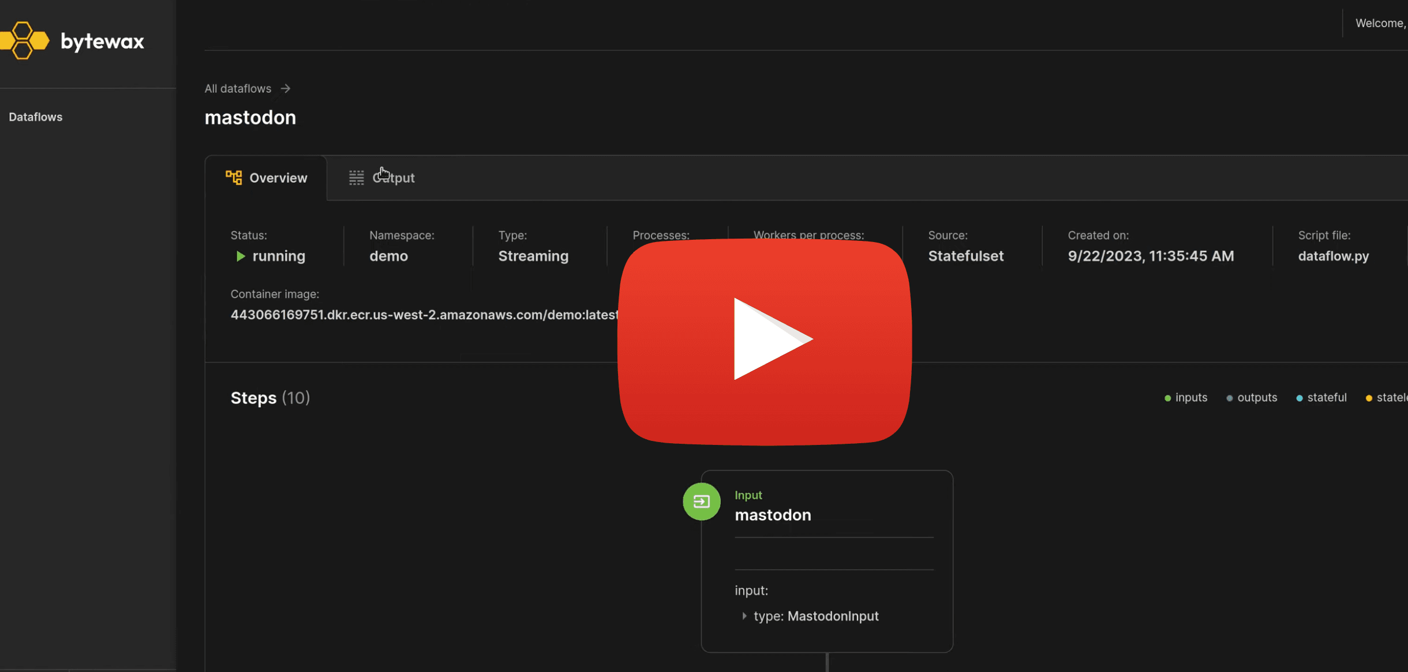Click the green inputs legend dot
1408x672 pixels.
[1167, 398]
